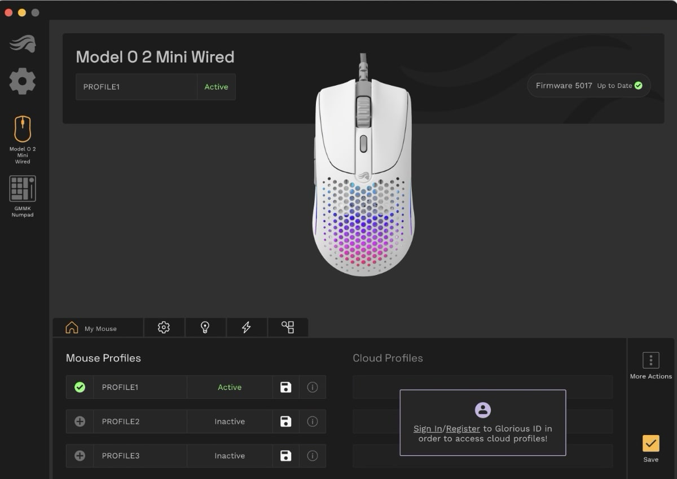
Task: Open global settings gear in the sidebar
Action: click(x=23, y=81)
